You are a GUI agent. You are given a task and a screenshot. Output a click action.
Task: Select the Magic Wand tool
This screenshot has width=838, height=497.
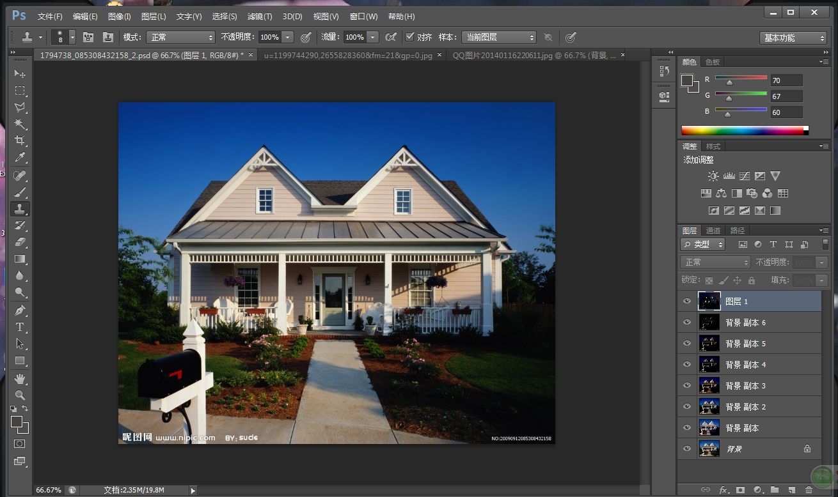coord(20,124)
